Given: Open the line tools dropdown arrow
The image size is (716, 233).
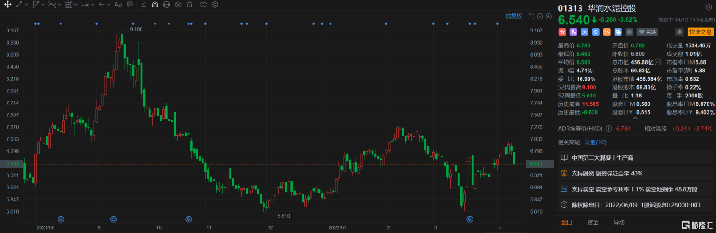Looking at the screenshot, I should (27, 5).
